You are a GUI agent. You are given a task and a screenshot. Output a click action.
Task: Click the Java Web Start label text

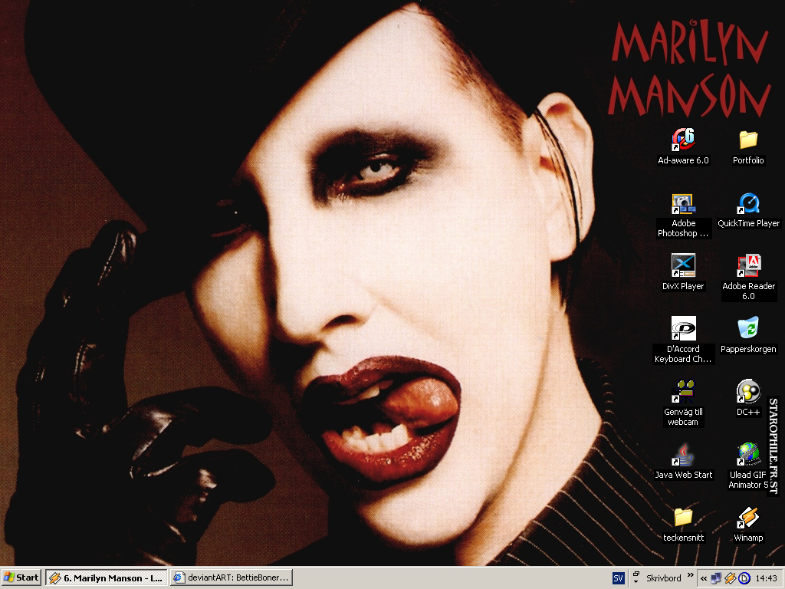click(x=683, y=475)
